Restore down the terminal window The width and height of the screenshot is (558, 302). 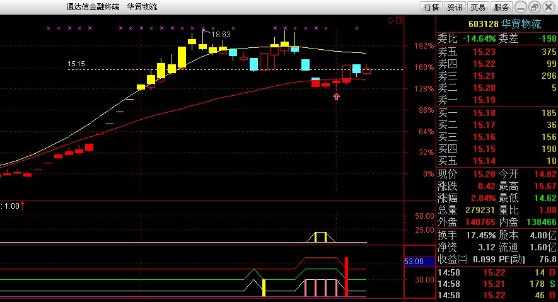click(x=535, y=7)
